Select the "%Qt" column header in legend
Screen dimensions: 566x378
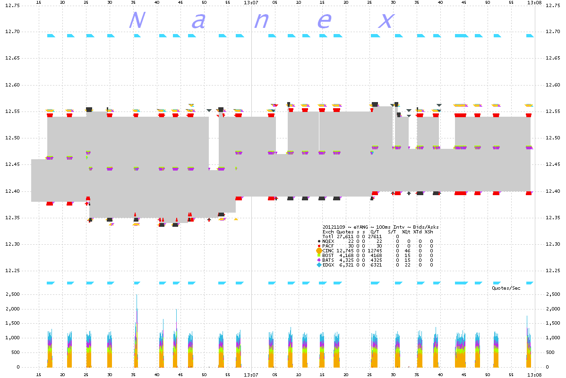[406, 232]
